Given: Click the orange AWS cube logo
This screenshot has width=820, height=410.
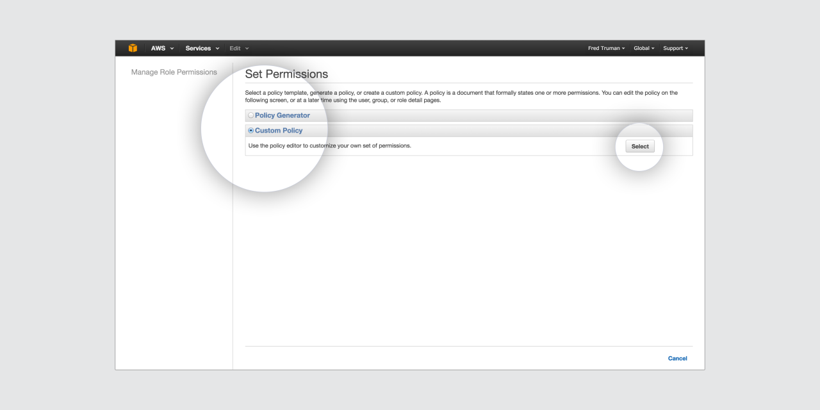Looking at the screenshot, I should coord(133,48).
